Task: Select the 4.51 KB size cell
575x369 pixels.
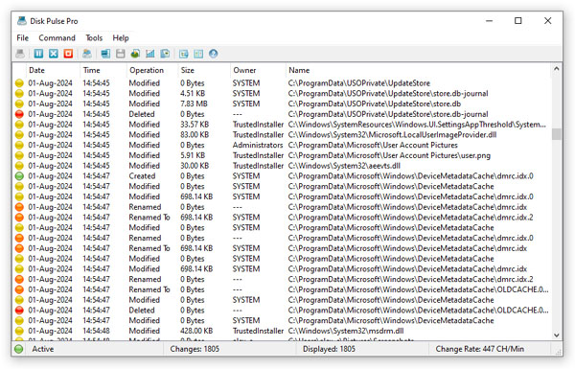Action: click(x=193, y=94)
